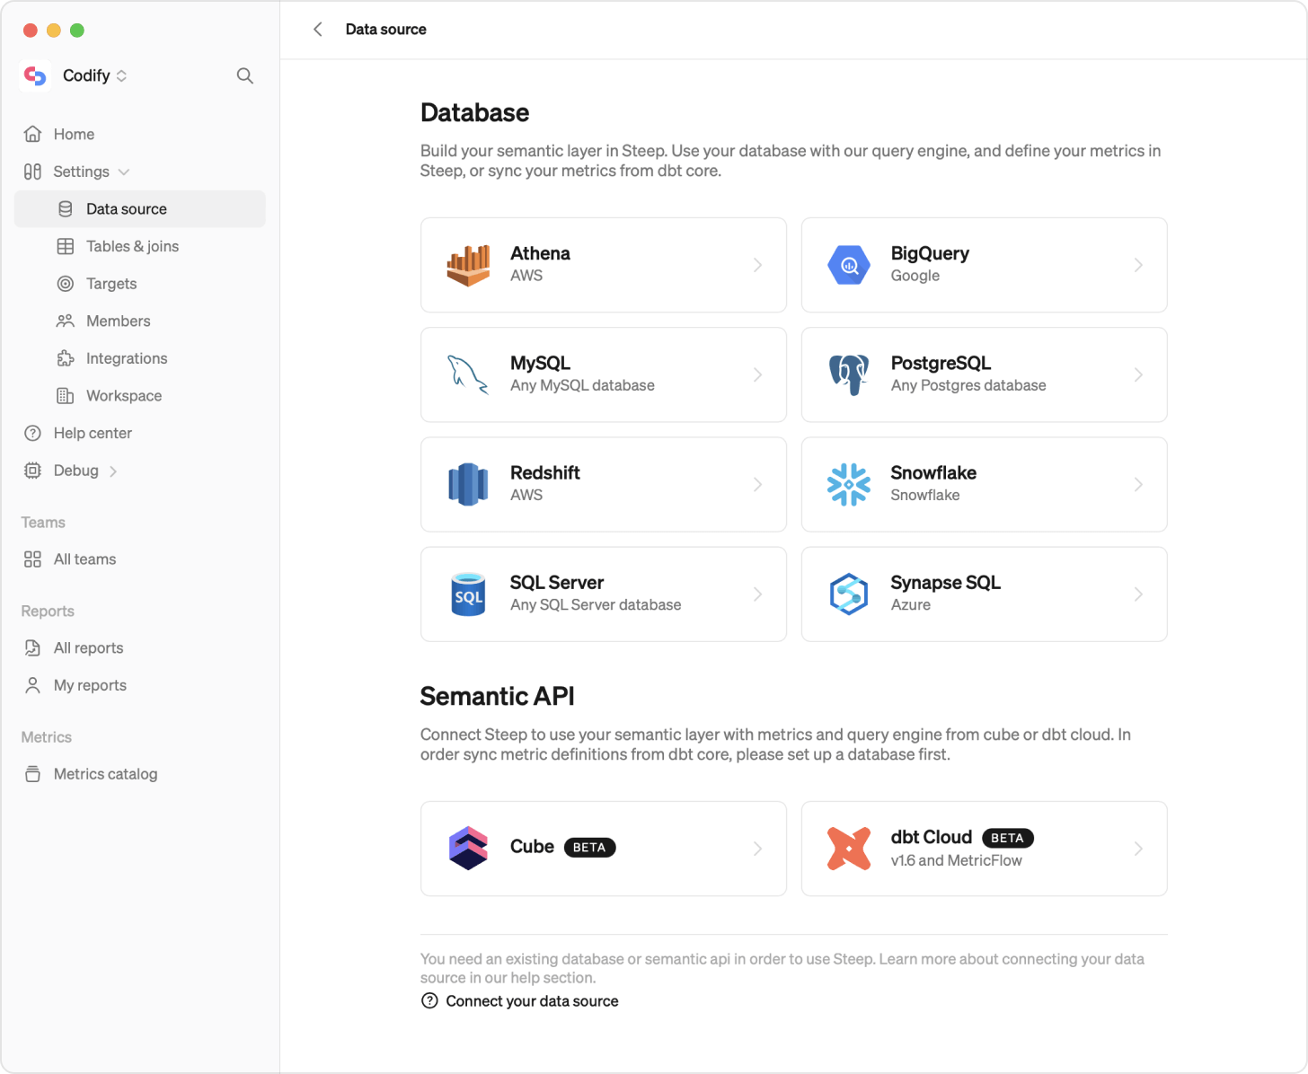
Task: Click the Metrics catalog stack icon
Action: point(33,774)
